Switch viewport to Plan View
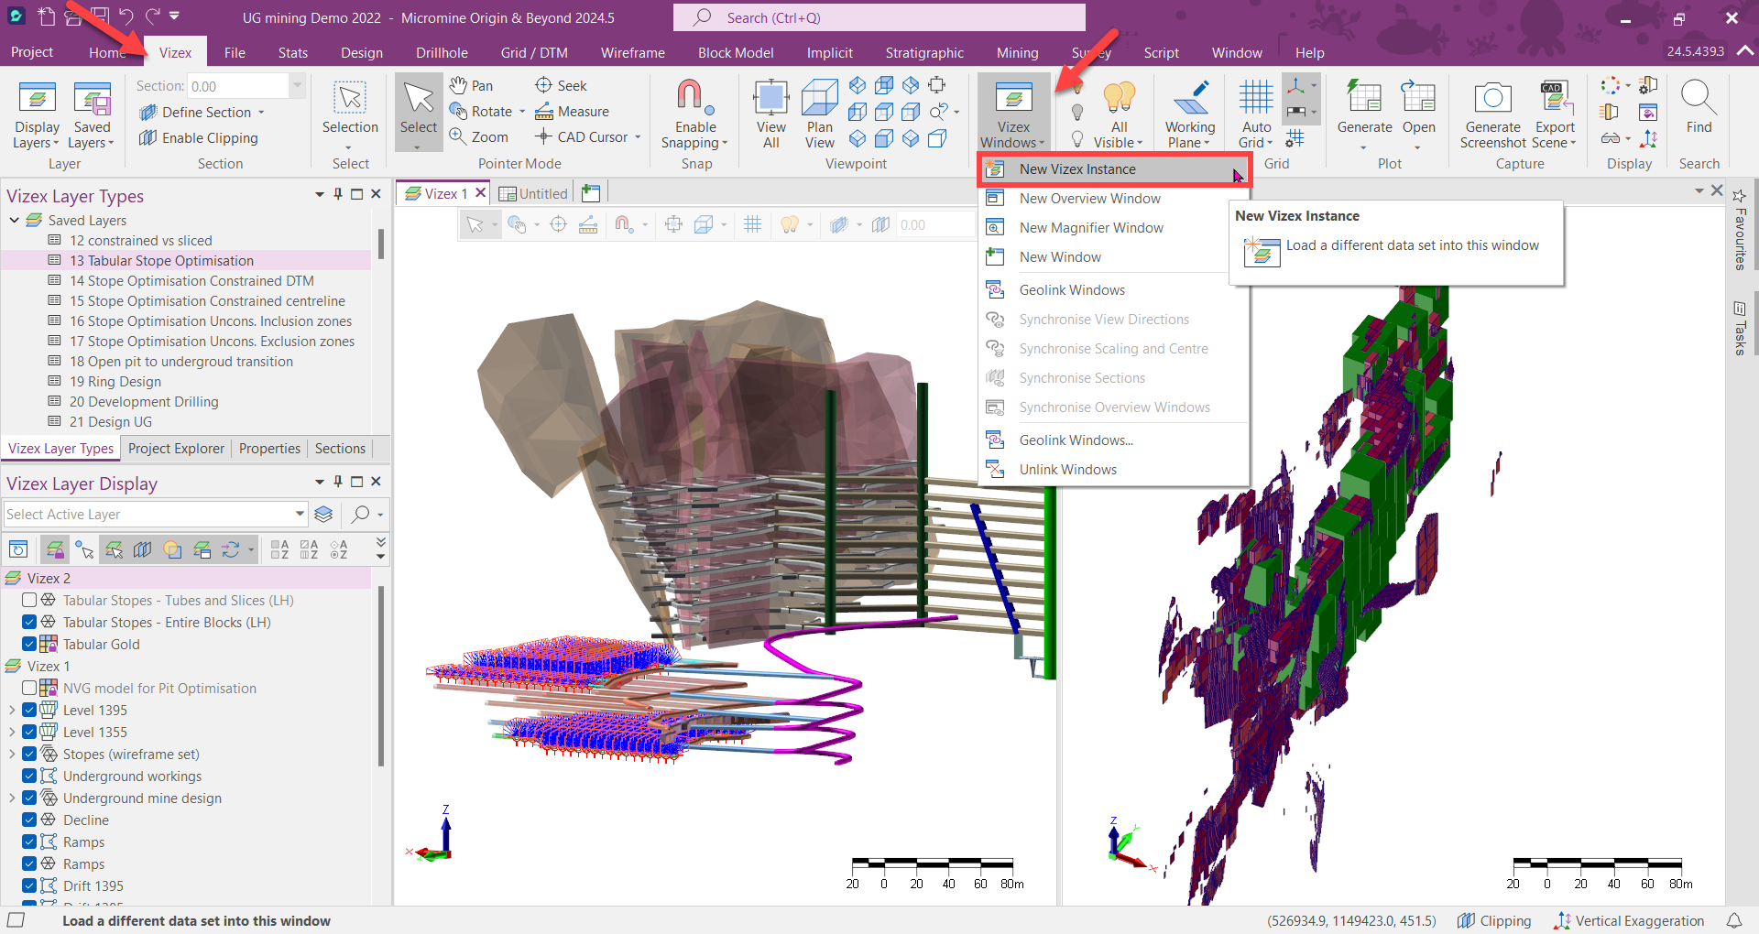The image size is (1759, 934). click(x=819, y=114)
